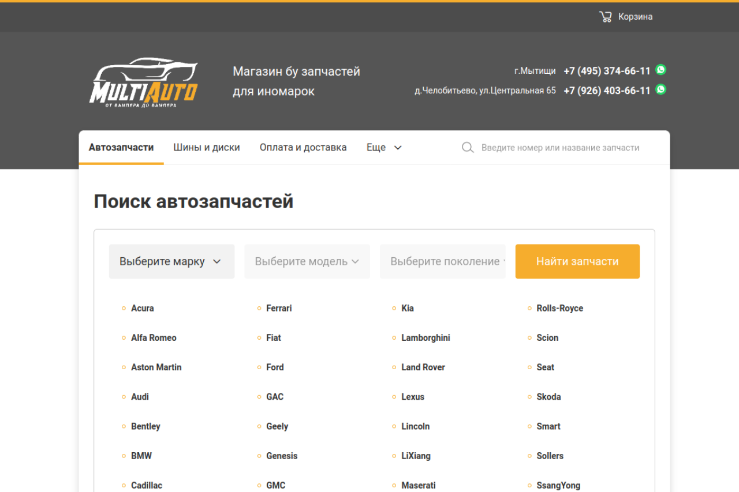Click the MultiAuto logo
This screenshot has height=492, width=739.
pyautogui.click(x=144, y=82)
